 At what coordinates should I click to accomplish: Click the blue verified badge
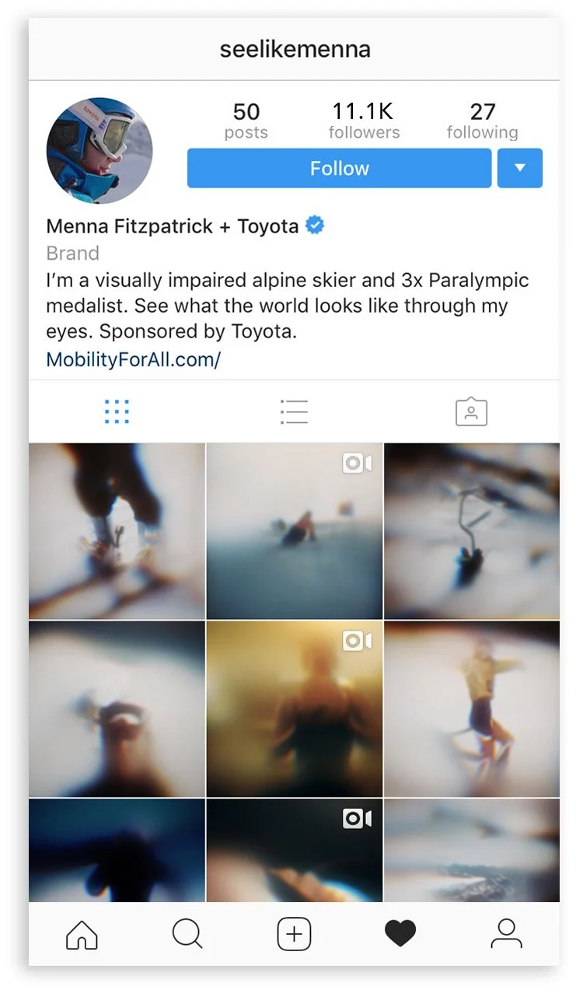315,226
